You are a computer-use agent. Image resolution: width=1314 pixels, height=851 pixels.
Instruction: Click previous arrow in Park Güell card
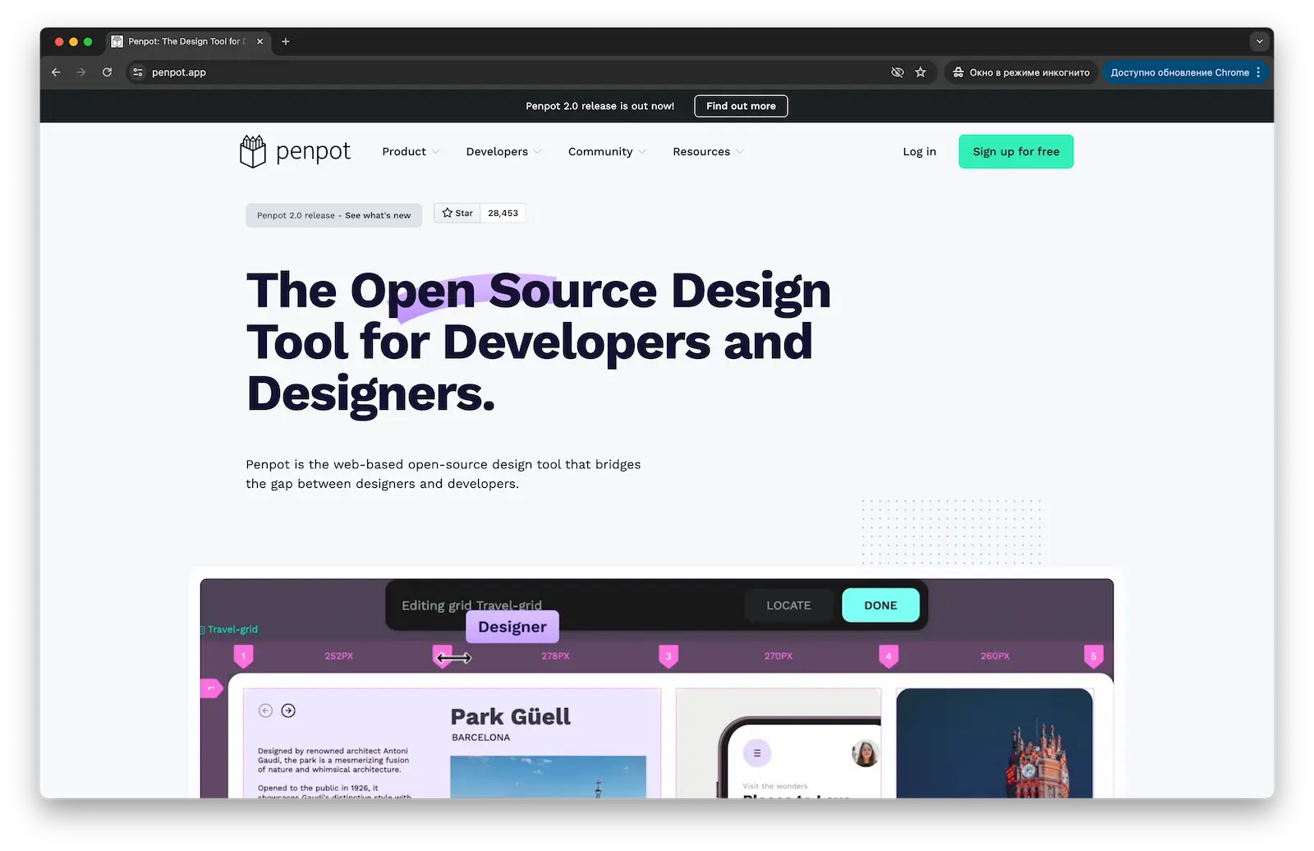[265, 711]
